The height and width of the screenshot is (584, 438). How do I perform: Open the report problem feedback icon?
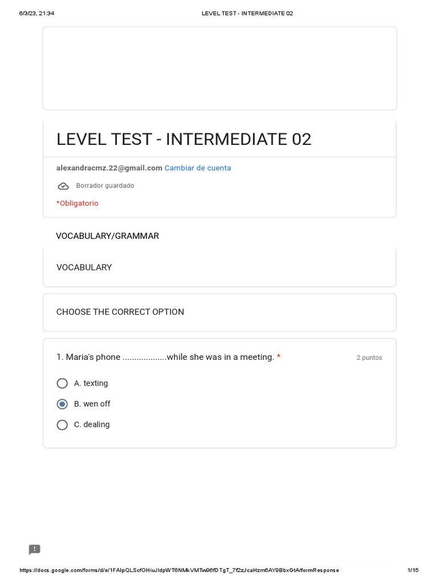[35, 550]
